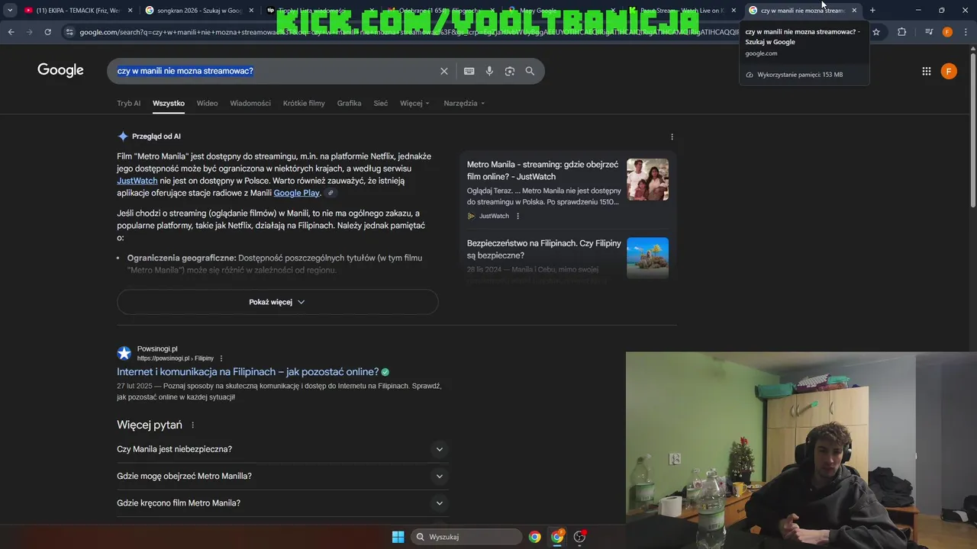Click the media control icon in Chrome toolbar
Viewport: 977px width, 549px height.
(928, 32)
